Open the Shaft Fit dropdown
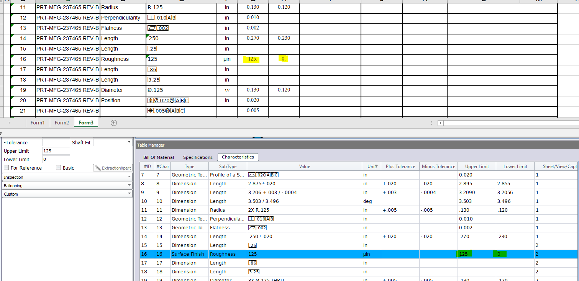Image resolution: width=579 pixels, height=281 pixels. pos(129,142)
